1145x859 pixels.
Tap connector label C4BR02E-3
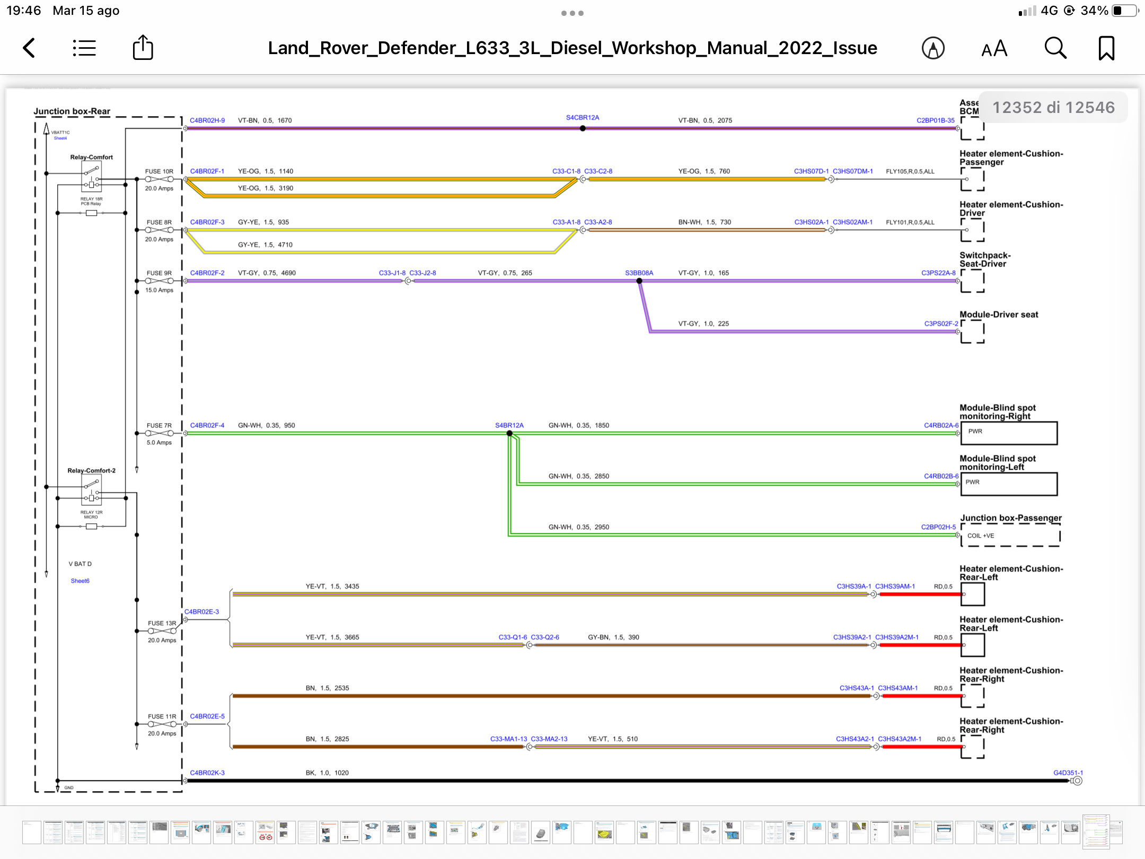pyautogui.click(x=201, y=612)
